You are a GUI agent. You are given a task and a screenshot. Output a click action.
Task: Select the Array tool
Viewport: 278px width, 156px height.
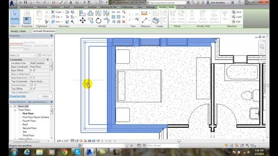[113, 17]
